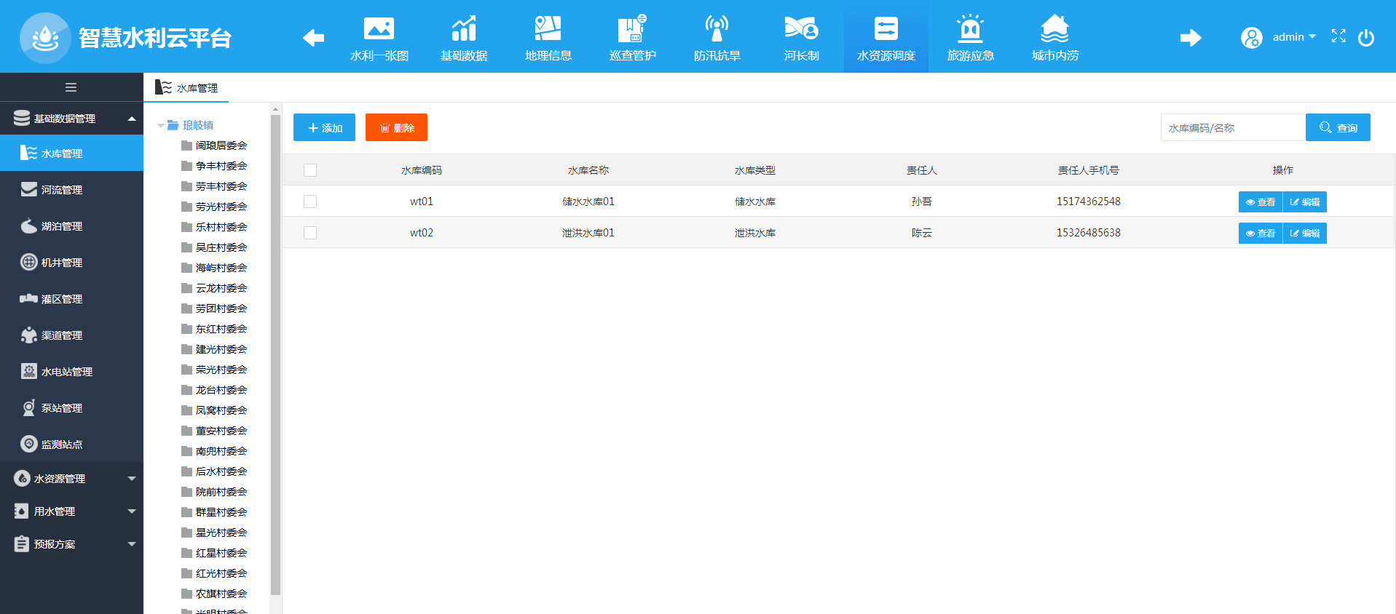The image size is (1396, 614).
Task: Select 农旗村委会 in the tree
Action: pyautogui.click(x=221, y=594)
